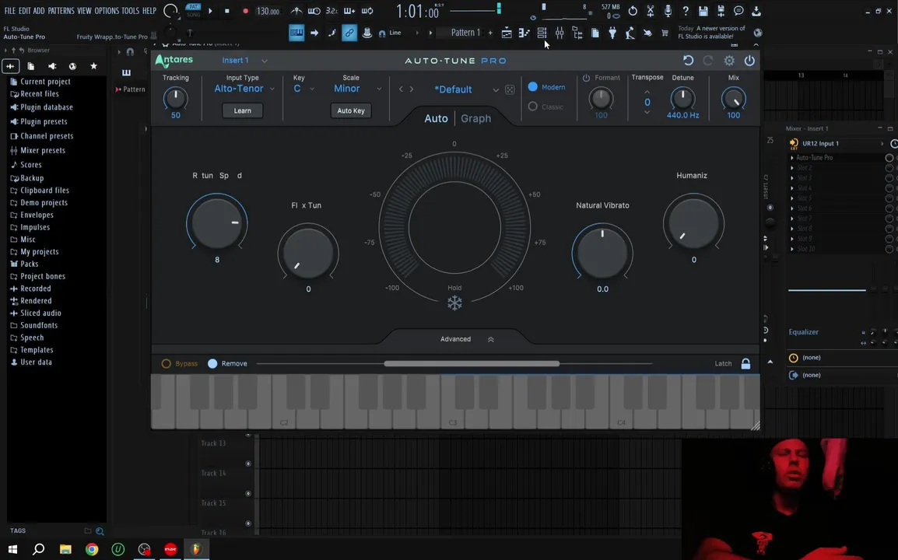Toggle Auto-Tune Pro slot enable circle in mixer
This screenshot has height=560, width=898.
(889, 157)
